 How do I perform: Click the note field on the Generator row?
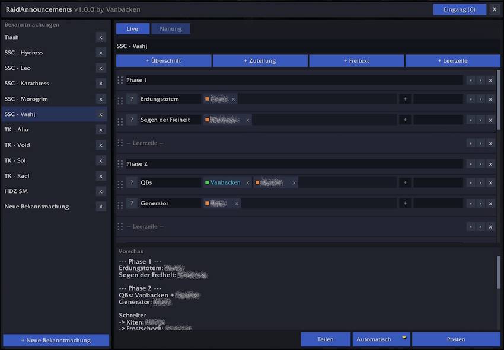[x=438, y=203]
